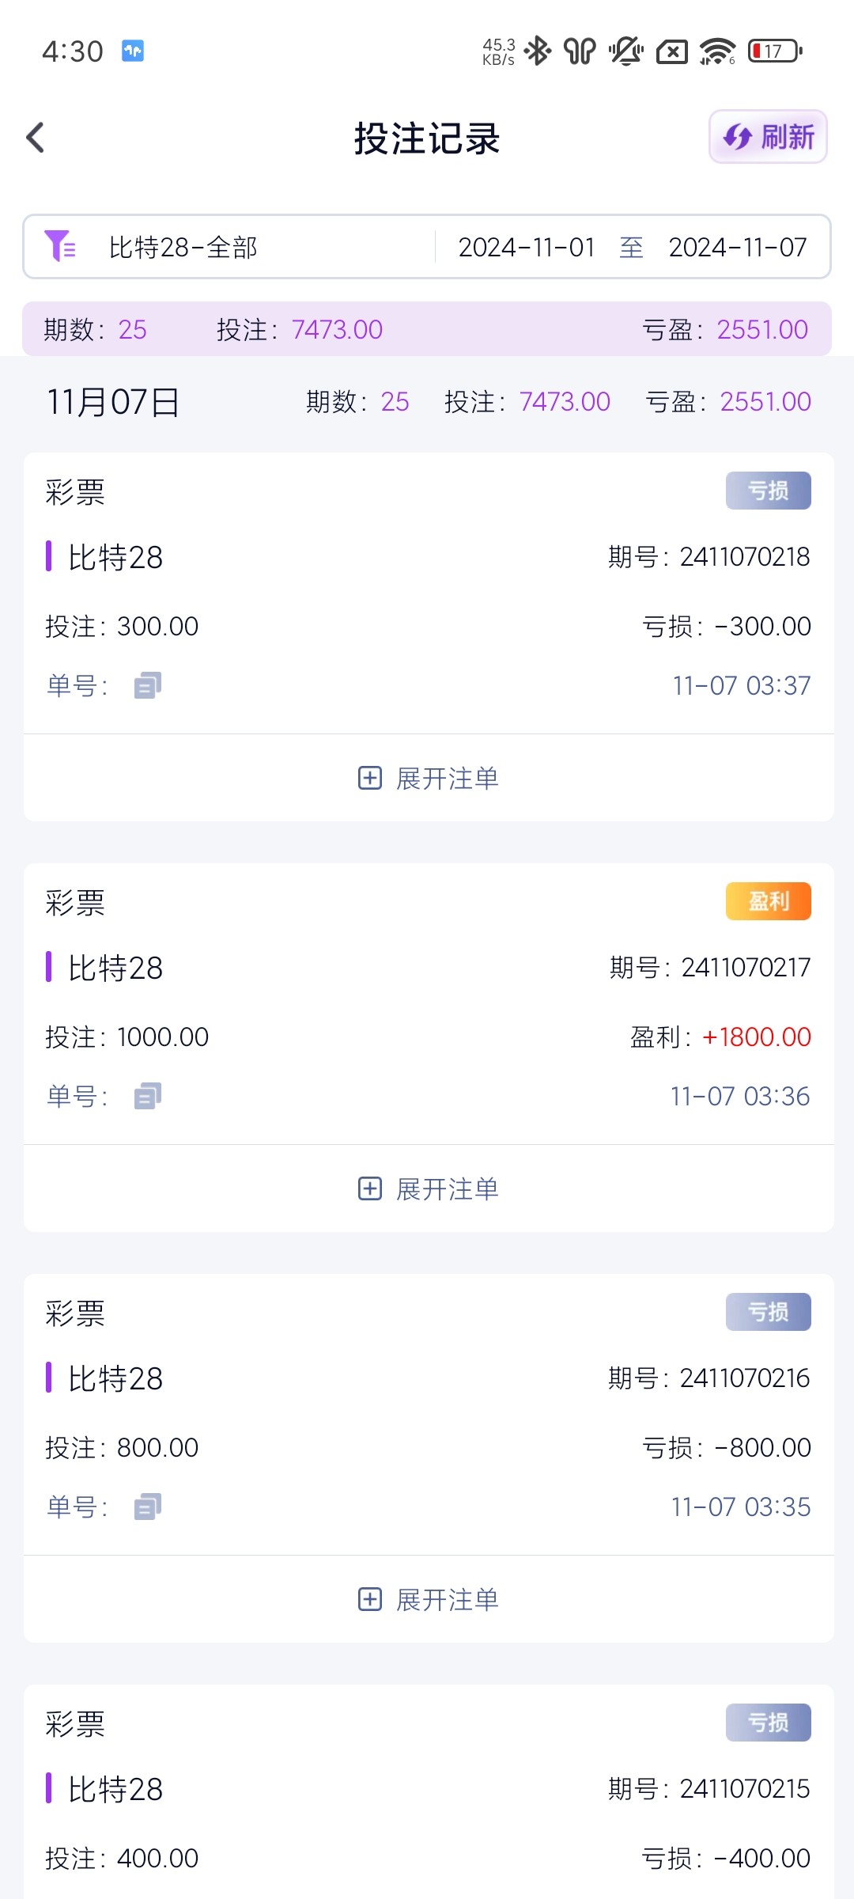Tap the purple filter funnel icon

point(59,246)
